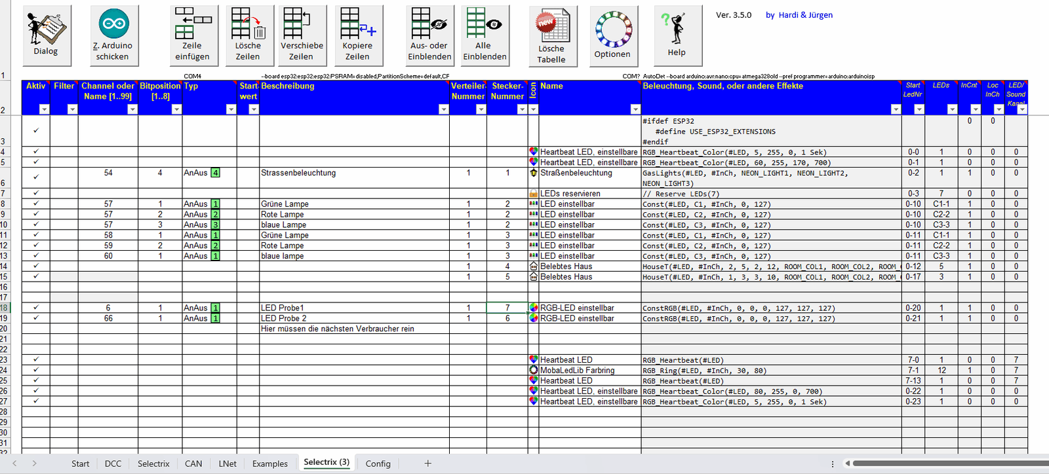Open the Aktiv column filter dropdown

click(x=44, y=109)
